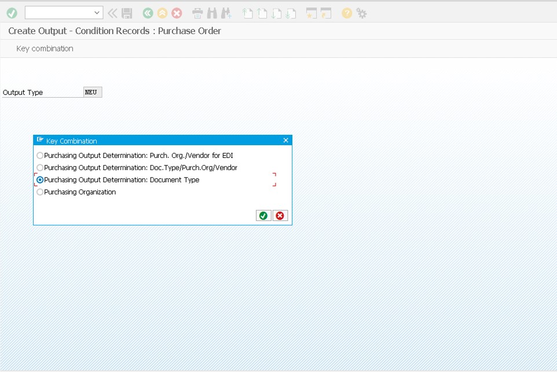Screen dimensions: 557x372
Task: Open the Customize Local Layout gear icon
Action: point(361,13)
